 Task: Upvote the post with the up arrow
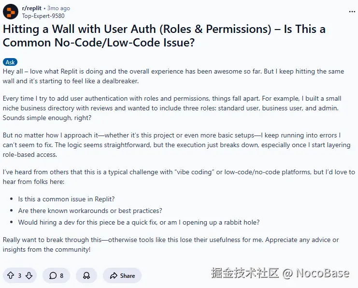pos(10,275)
